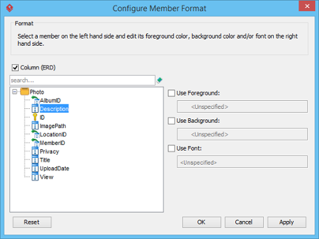Click the Title column icon
Image resolution: width=319 pixels, height=239 pixels.
pos(35,160)
